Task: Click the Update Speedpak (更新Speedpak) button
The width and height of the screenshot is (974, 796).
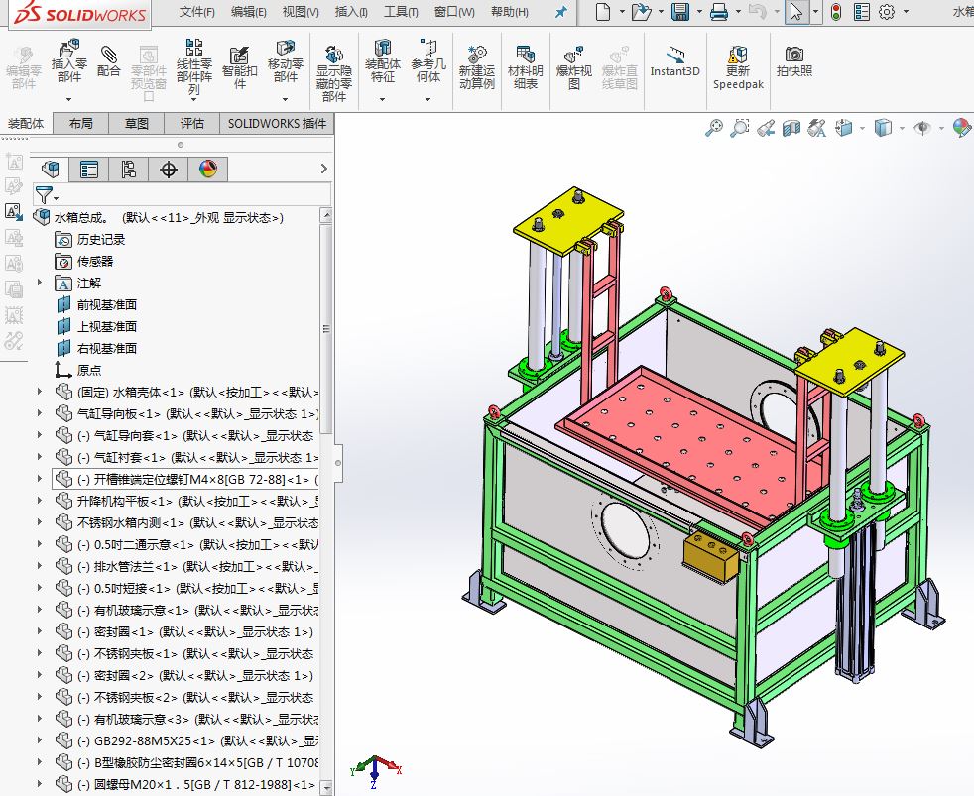Action: click(738, 68)
